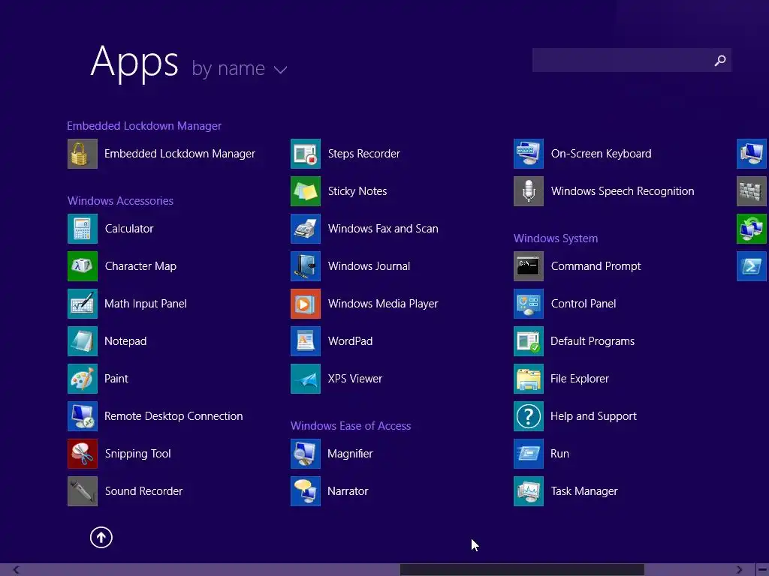Click the 'Task Manager' label
The height and width of the screenshot is (576, 769).
click(x=584, y=491)
